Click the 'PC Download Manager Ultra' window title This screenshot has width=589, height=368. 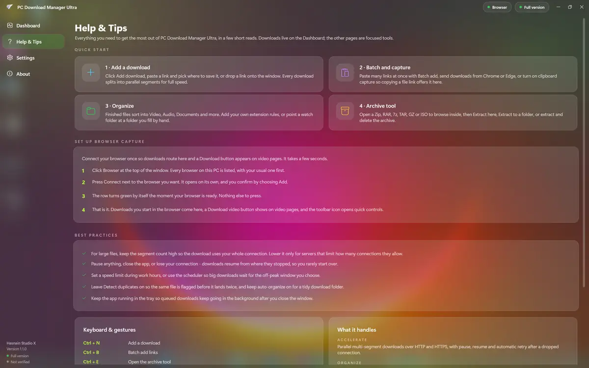(x=47, y=7)
